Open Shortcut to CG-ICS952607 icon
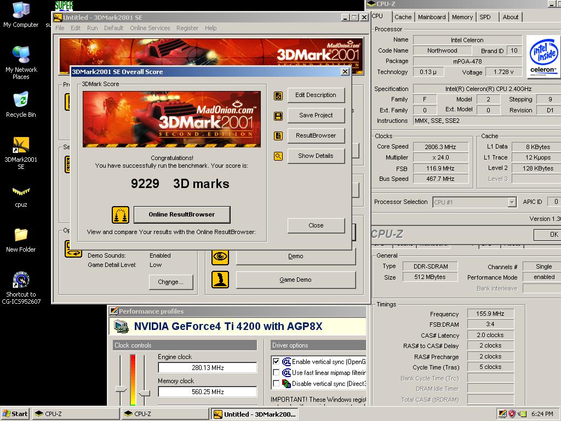Screen dimensions: 561x421 click(21, 287)
